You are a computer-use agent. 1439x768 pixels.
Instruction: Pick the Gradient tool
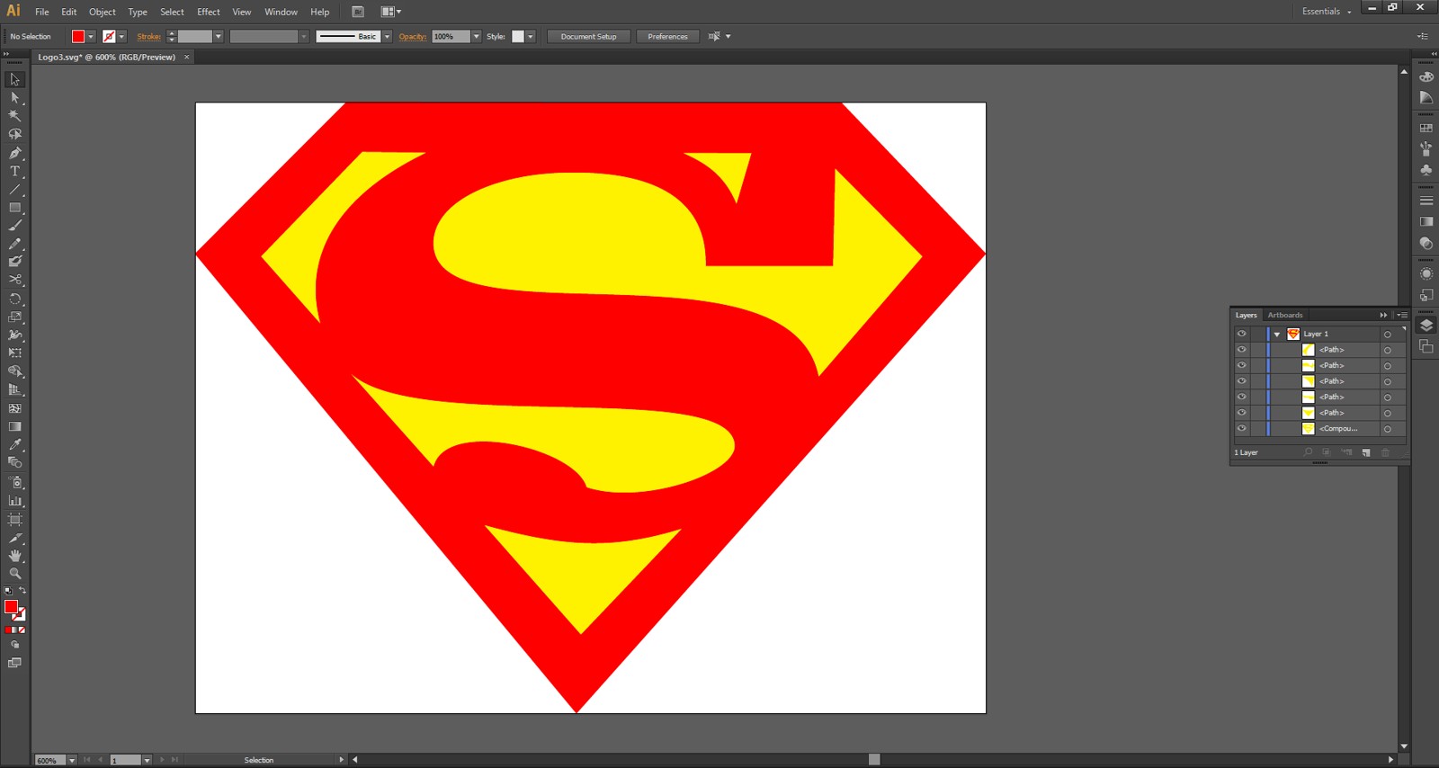click(x=14, y=426)
